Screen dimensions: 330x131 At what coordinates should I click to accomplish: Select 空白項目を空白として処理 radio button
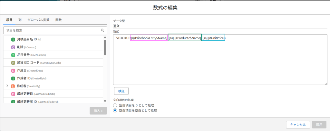[x=115, y=110]
